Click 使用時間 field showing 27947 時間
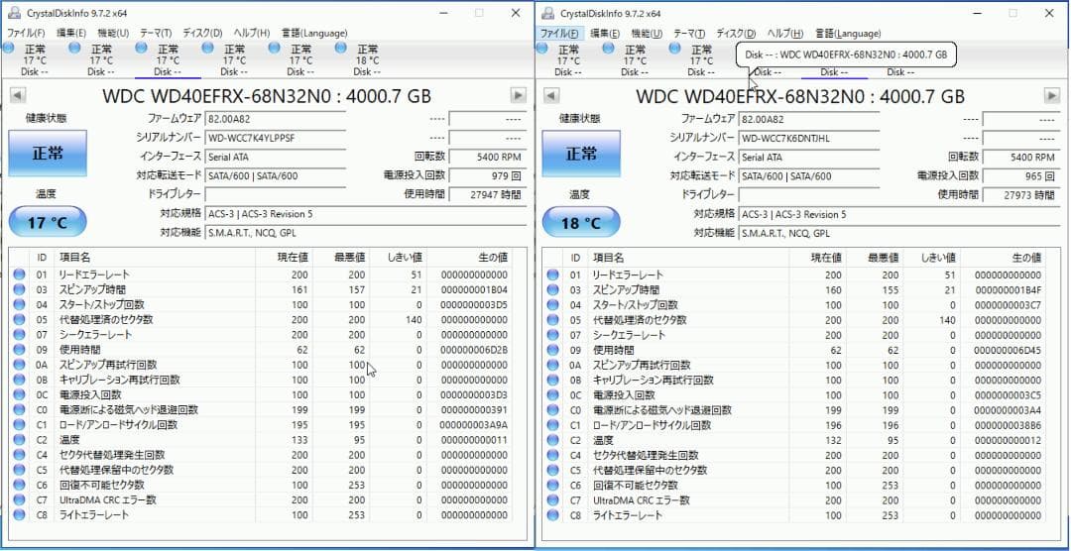The height and width of the screenshot is (551, 1071). click(488, 195)
